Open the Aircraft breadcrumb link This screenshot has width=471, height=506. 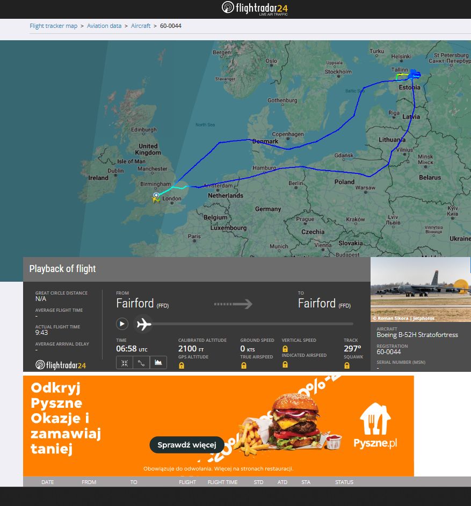[141, 26]
